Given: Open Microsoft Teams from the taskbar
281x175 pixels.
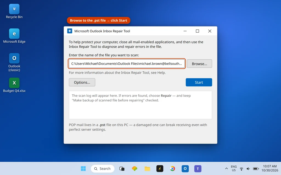Looking at the screenshot, I should [198, 168].
